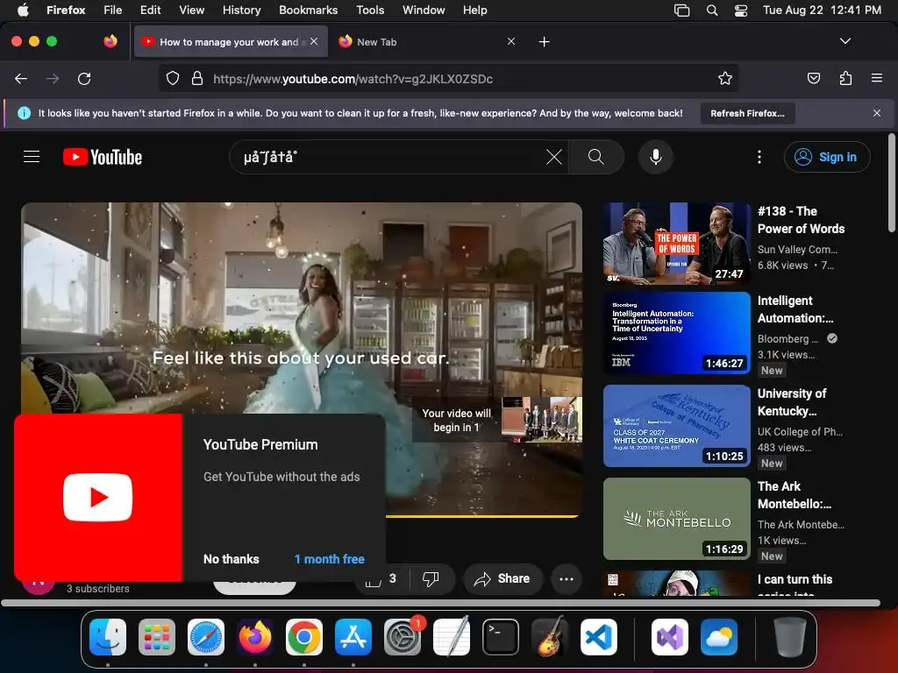Click Refresh Firefox button in notification bar

[747, 113]
